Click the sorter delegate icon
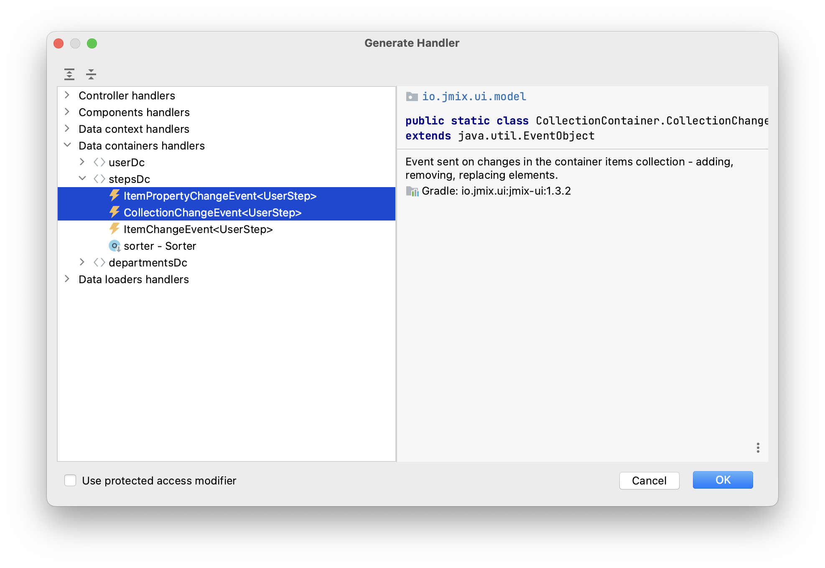Image resolution: width=825 pixels, height=568 pixels. tap(115, 246)
